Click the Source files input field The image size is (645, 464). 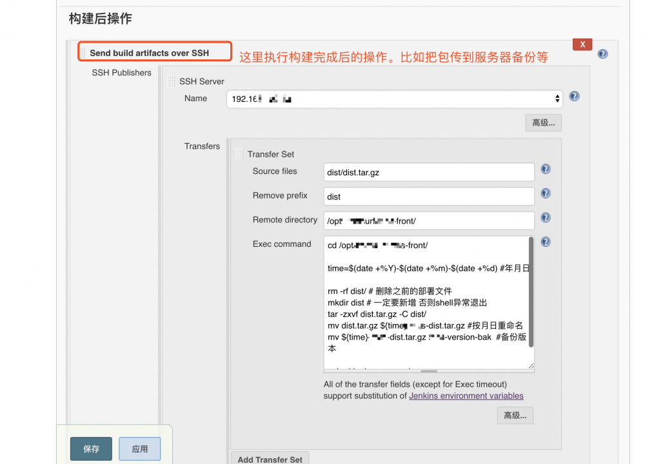[428, 172]
